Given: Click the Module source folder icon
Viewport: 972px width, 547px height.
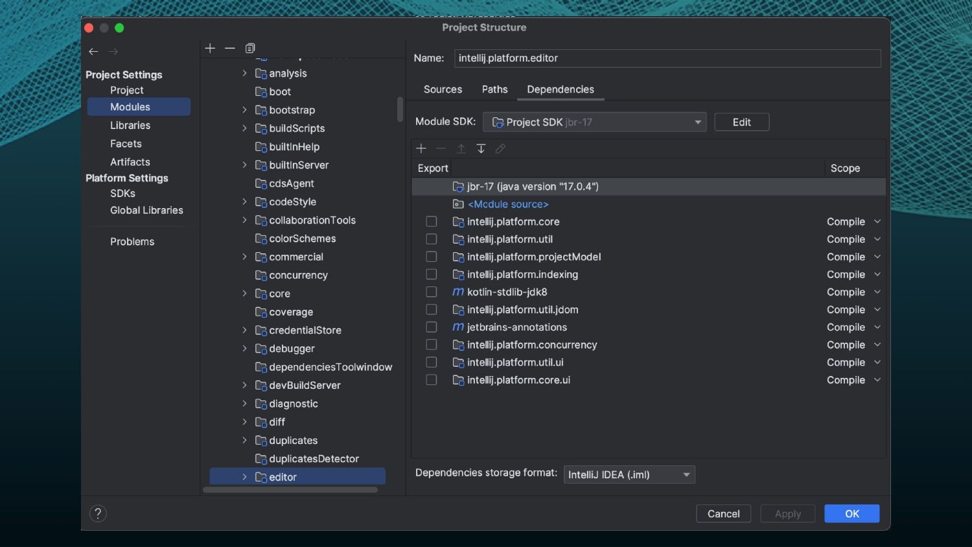Looking at the screenshot, I should point(458,204).
